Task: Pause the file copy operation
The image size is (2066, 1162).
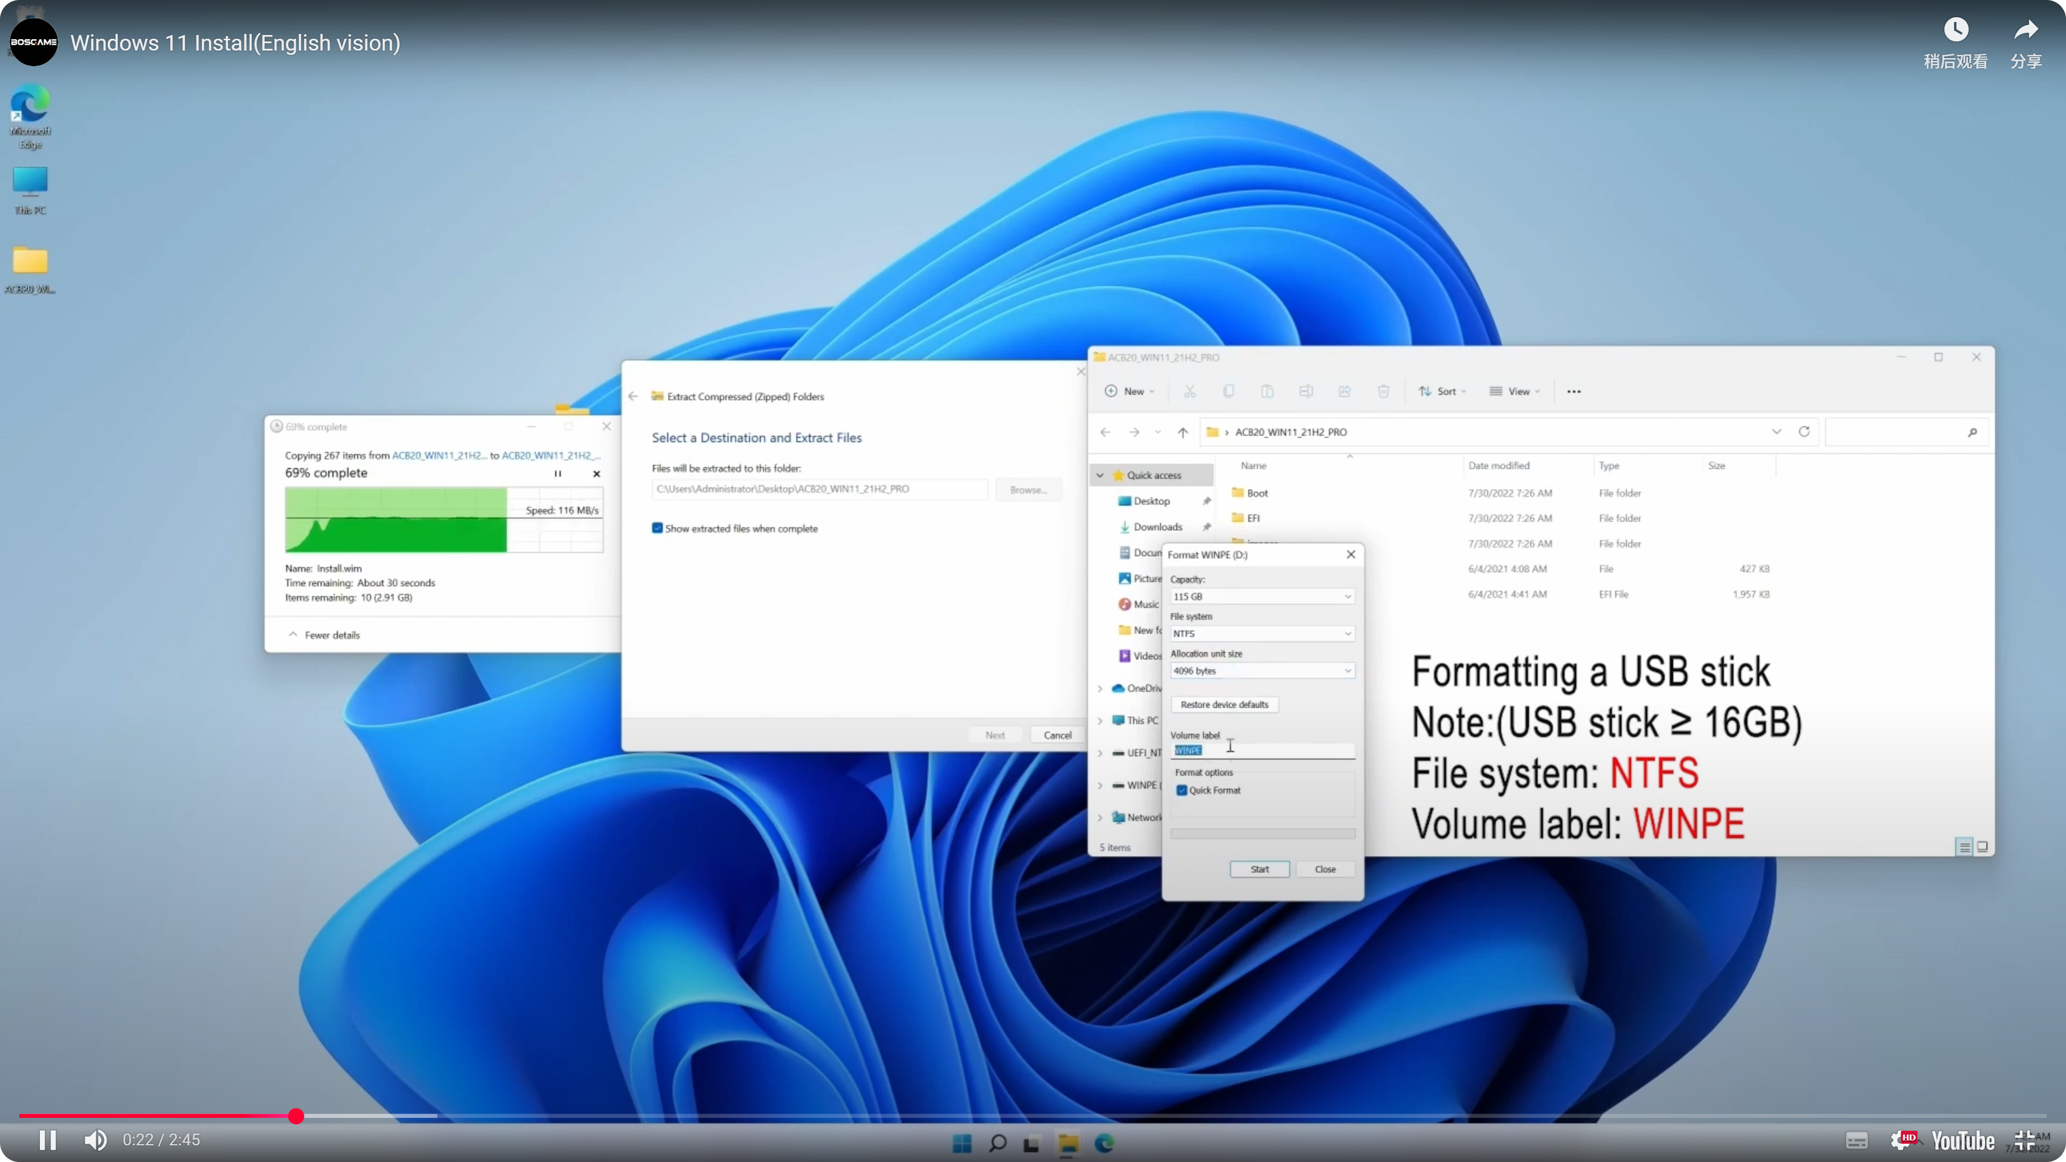Action: pyautogui.click(x=557, y=473)
